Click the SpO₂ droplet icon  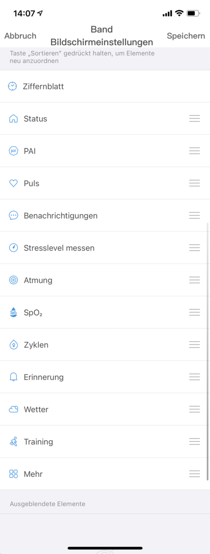(x=14, y=313)
